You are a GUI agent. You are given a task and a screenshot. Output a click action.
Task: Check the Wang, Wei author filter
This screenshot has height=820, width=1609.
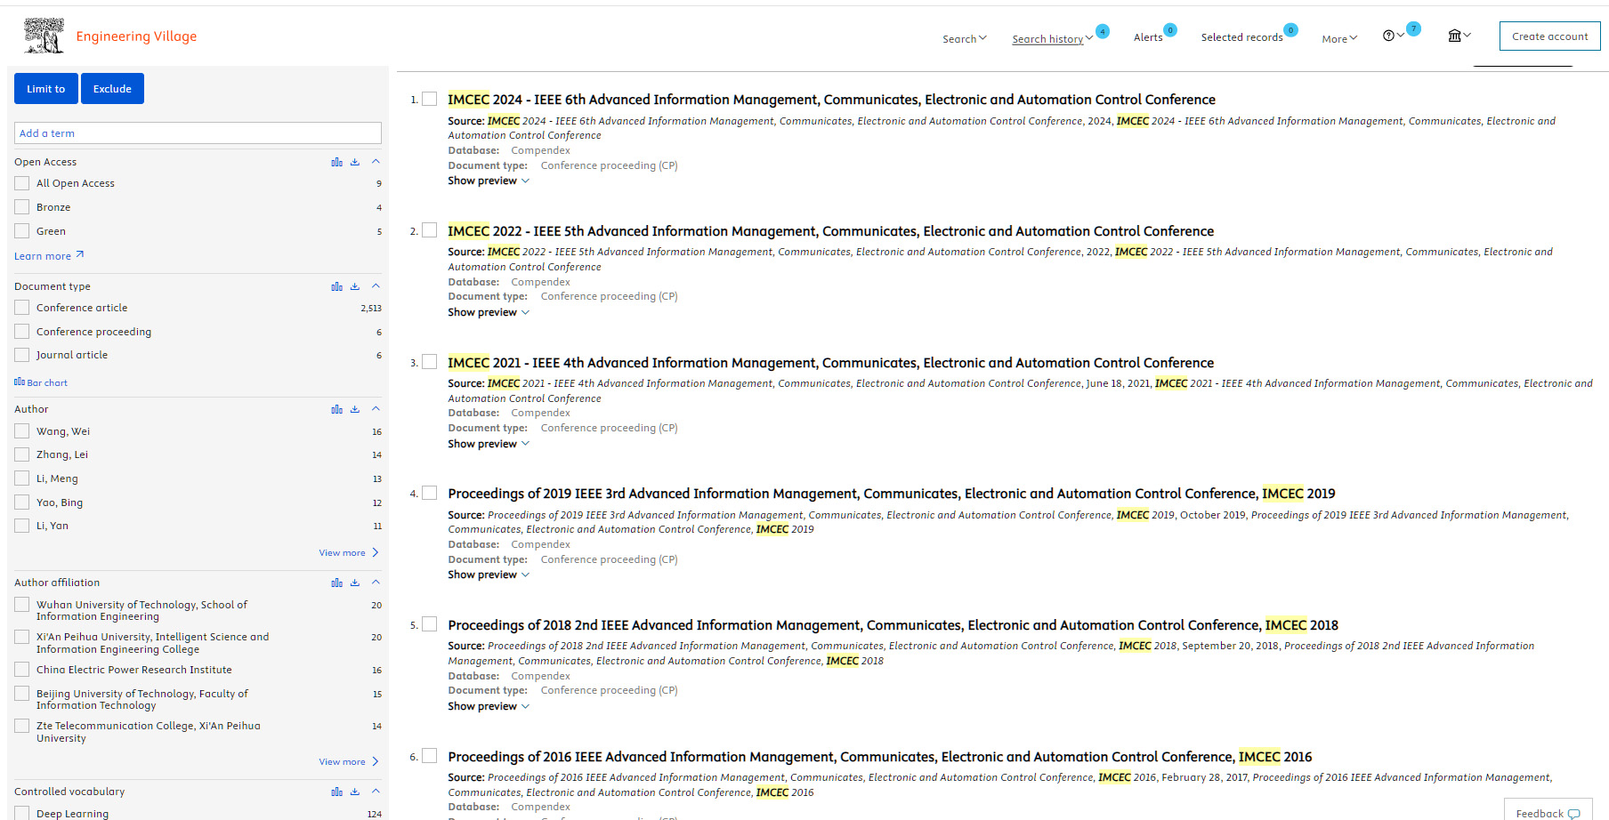[x=22, y=431]
